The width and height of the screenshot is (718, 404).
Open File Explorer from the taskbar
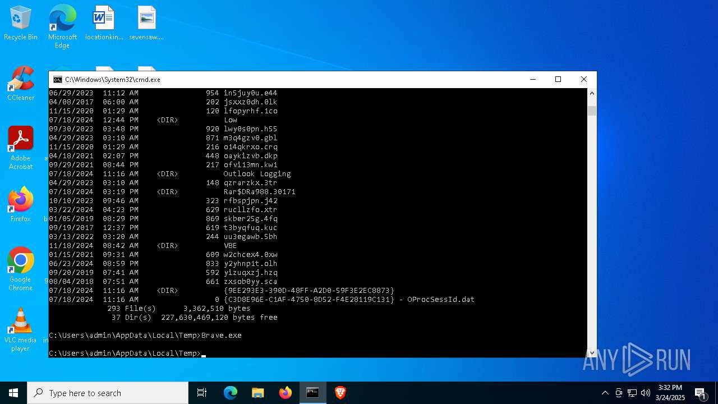[258, 393]
